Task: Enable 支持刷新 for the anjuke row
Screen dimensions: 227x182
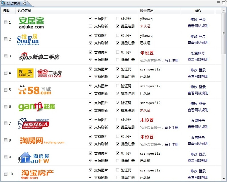Action: [90, 26]
